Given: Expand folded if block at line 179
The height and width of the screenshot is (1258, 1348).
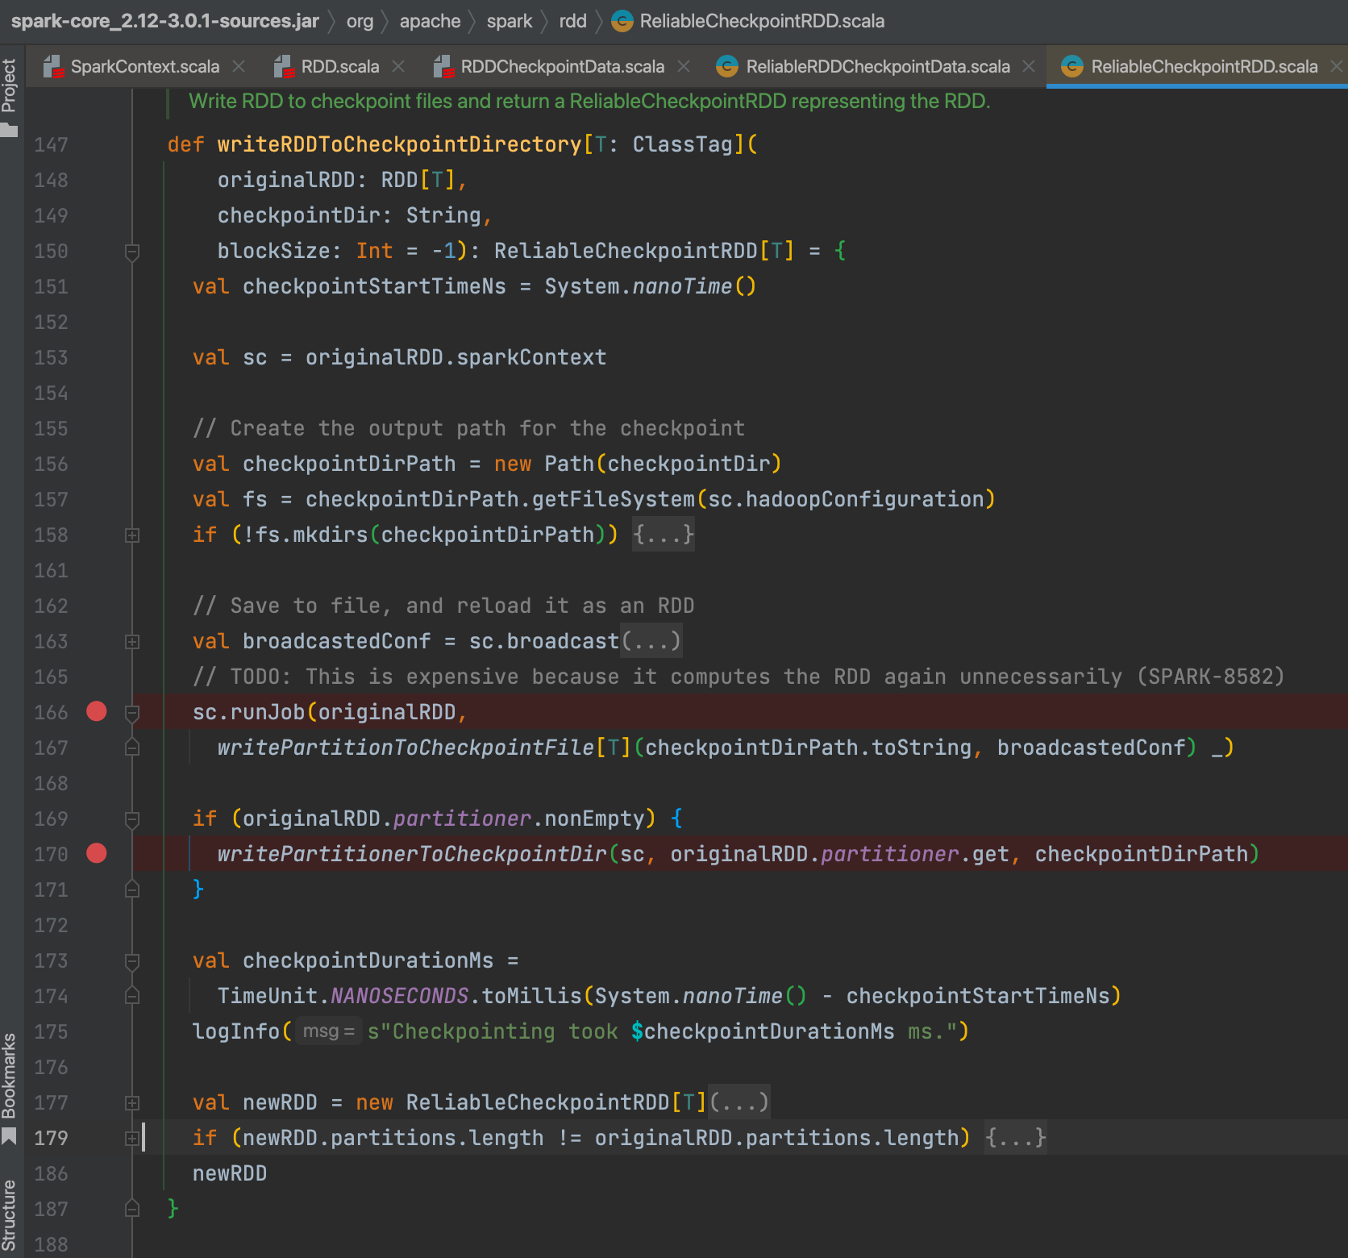Looking at the screenshot, I should (132, 1139).
